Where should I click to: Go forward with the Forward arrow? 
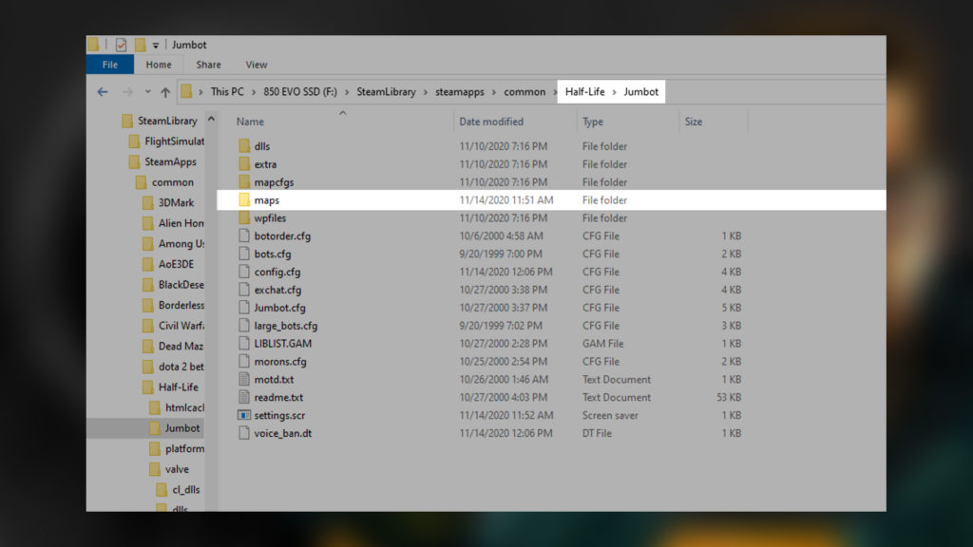[x=127, y=92]
